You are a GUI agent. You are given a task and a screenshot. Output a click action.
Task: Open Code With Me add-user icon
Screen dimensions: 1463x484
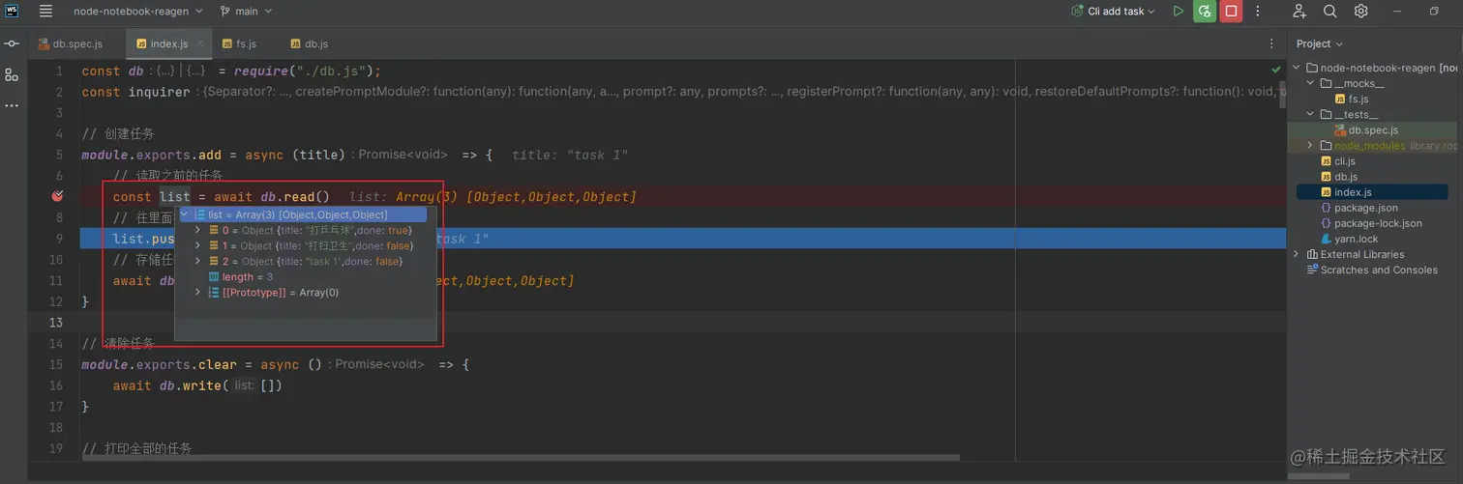point(1299,12)
